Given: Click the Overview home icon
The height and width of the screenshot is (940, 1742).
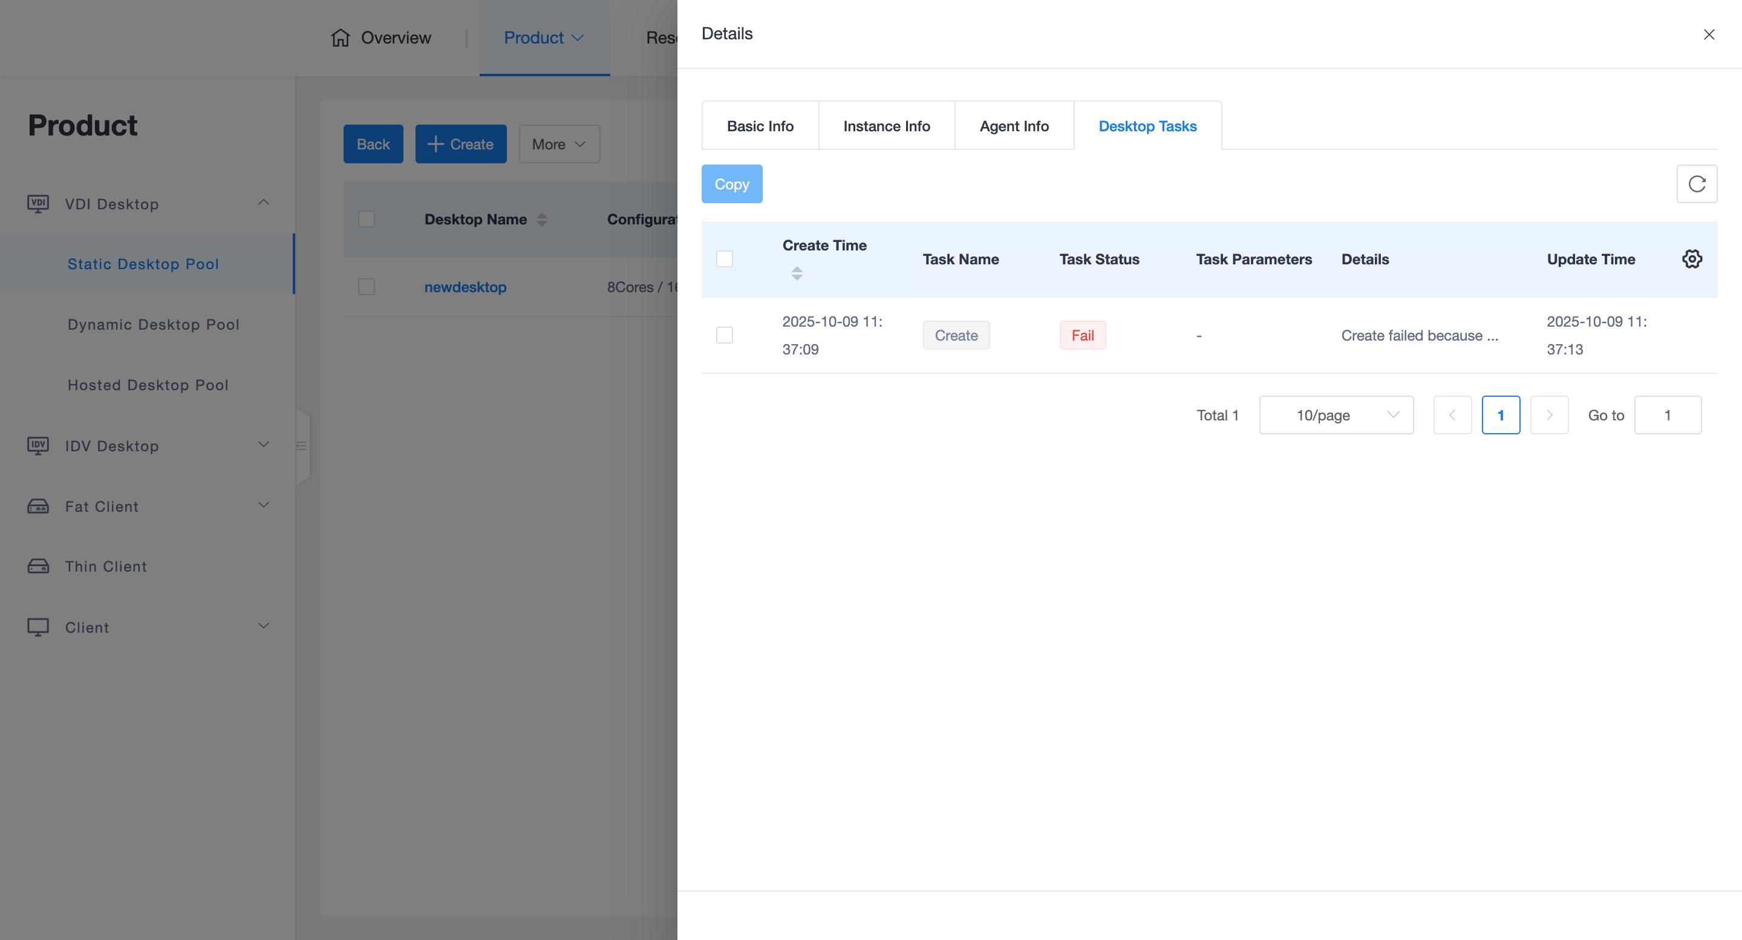Looking at the screenshot, I should [x=340, y=38].
